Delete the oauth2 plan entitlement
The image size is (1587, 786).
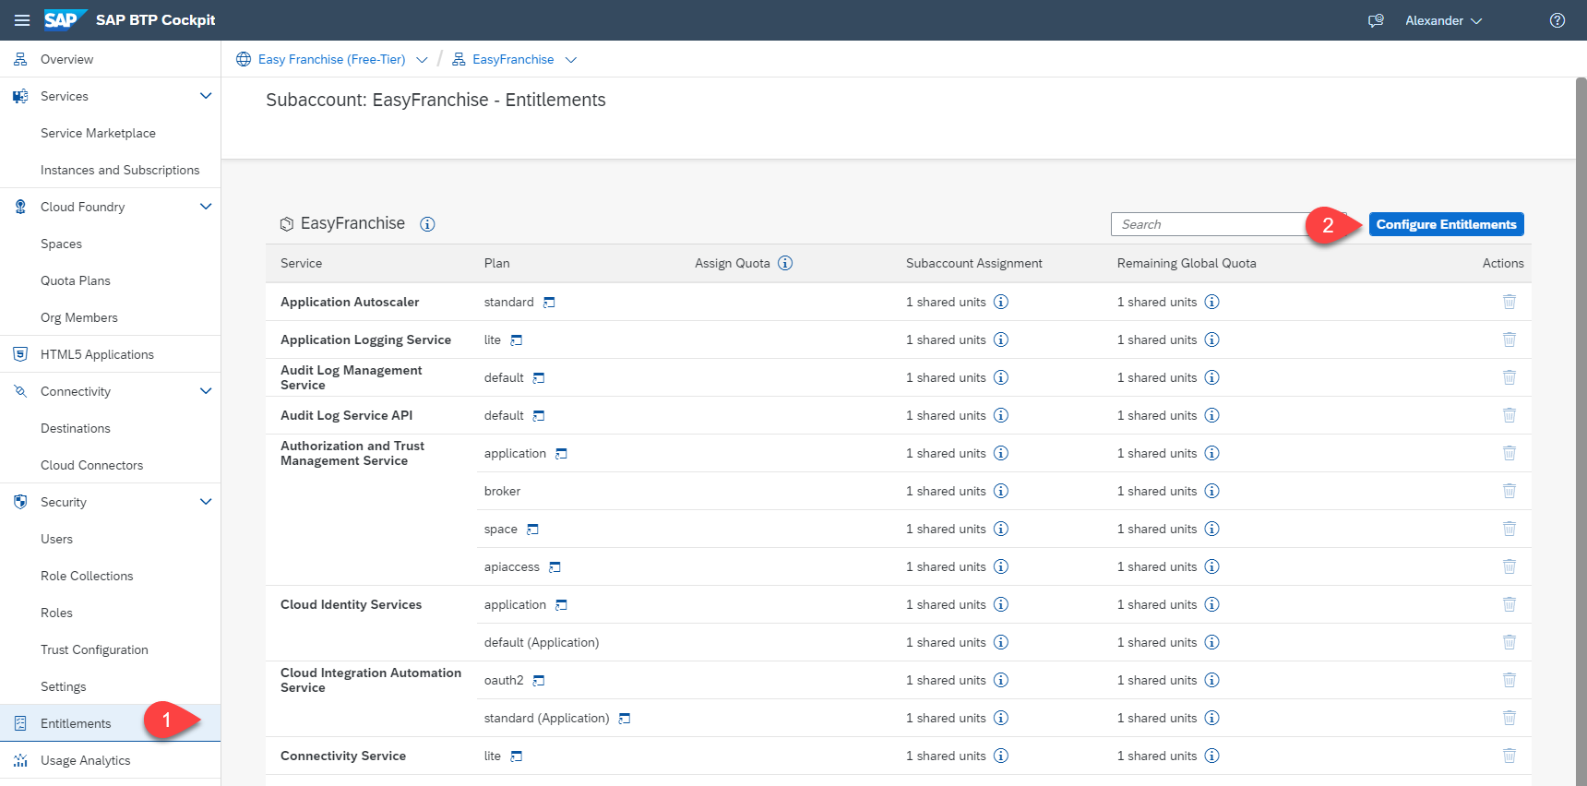(x=1509, y=680)
